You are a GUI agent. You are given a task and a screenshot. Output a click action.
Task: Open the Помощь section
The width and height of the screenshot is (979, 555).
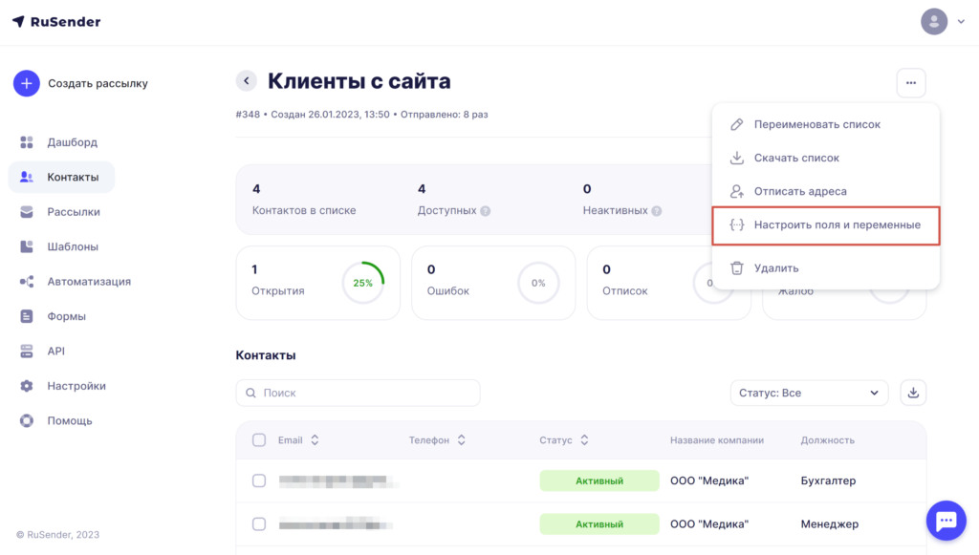click(x=56, y=421)
